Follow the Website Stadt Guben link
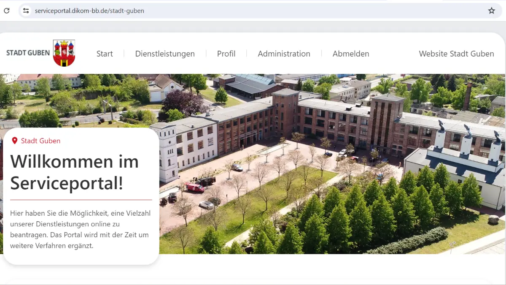The width and height of the screenshot is (506, 285). click(x=456, y=54)
